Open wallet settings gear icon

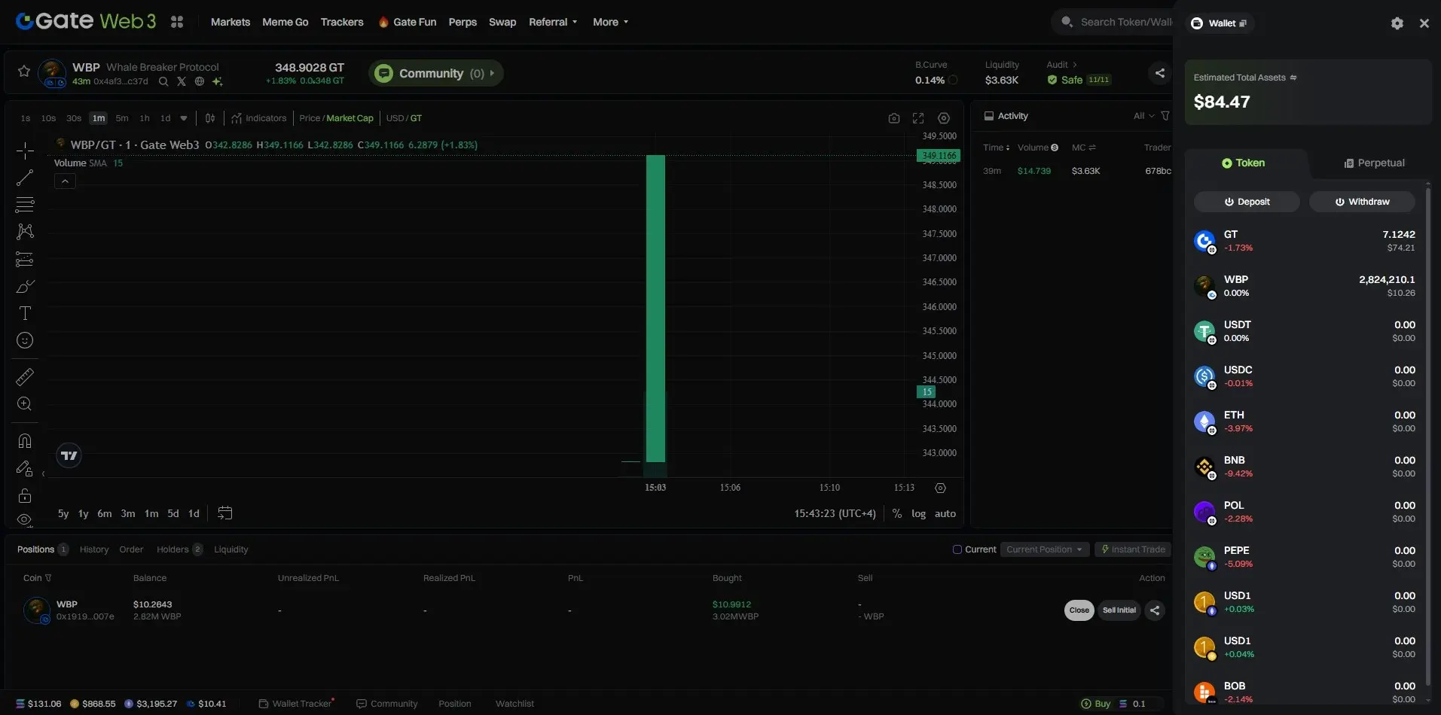[1397, 23]
